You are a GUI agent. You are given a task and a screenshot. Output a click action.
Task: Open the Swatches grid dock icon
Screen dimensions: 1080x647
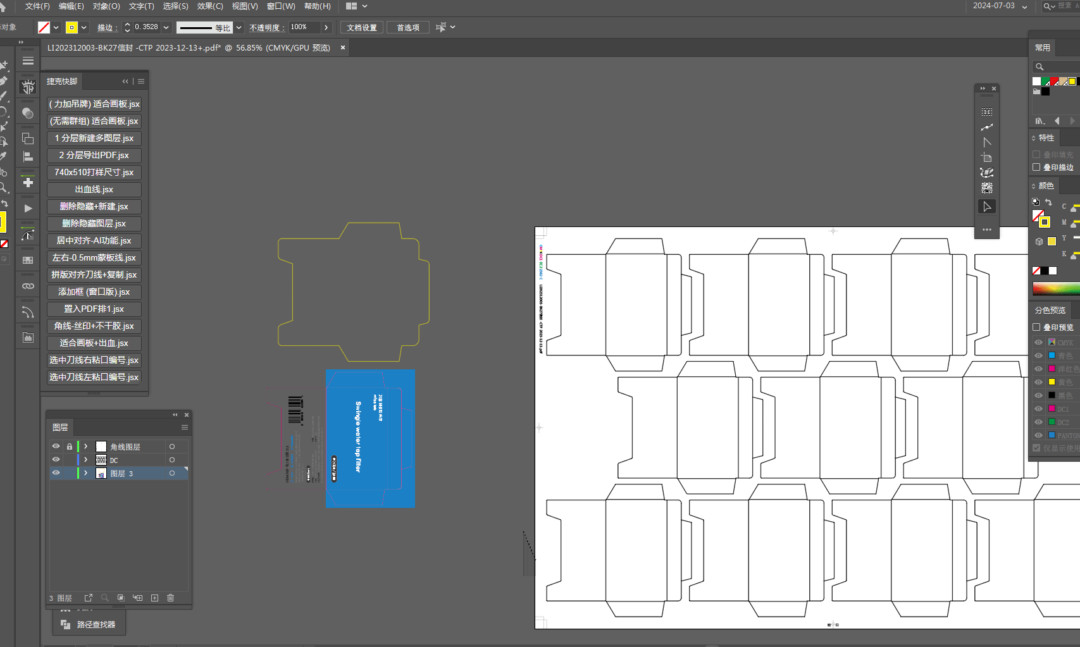point(28,260)
